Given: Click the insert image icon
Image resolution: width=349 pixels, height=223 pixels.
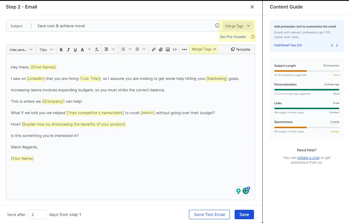Looking at the screenshot, I should (x=168, y=49).
